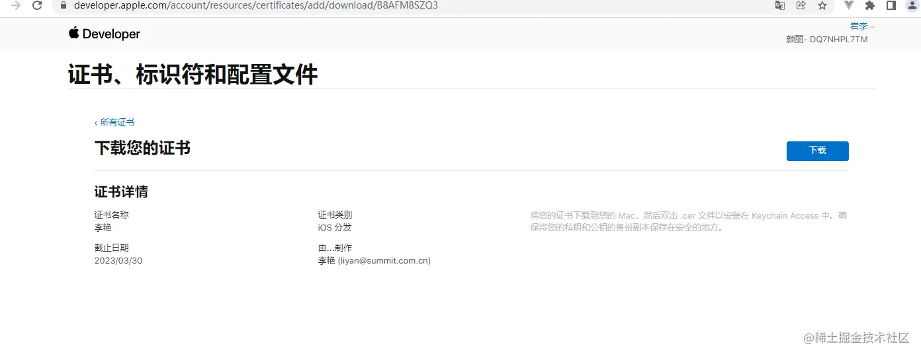Click the address bar URL
This screenshot has height=356, width=921.
click(255, 5)
